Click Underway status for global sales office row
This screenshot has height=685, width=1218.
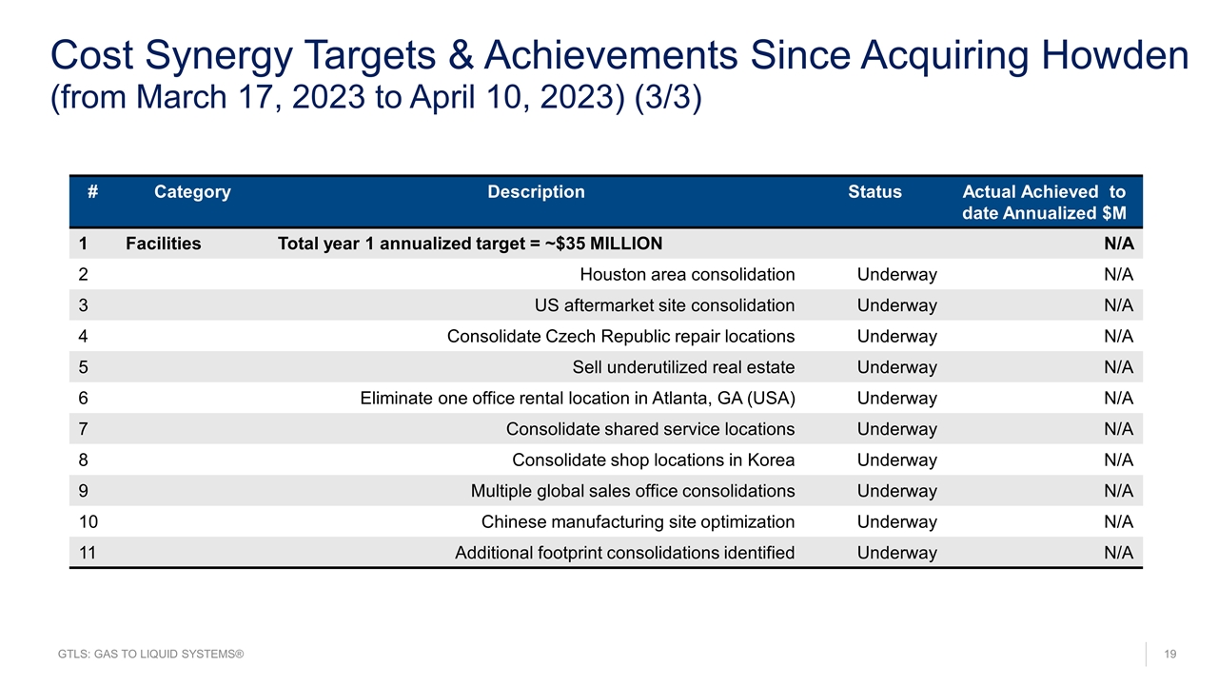point(896,491)
